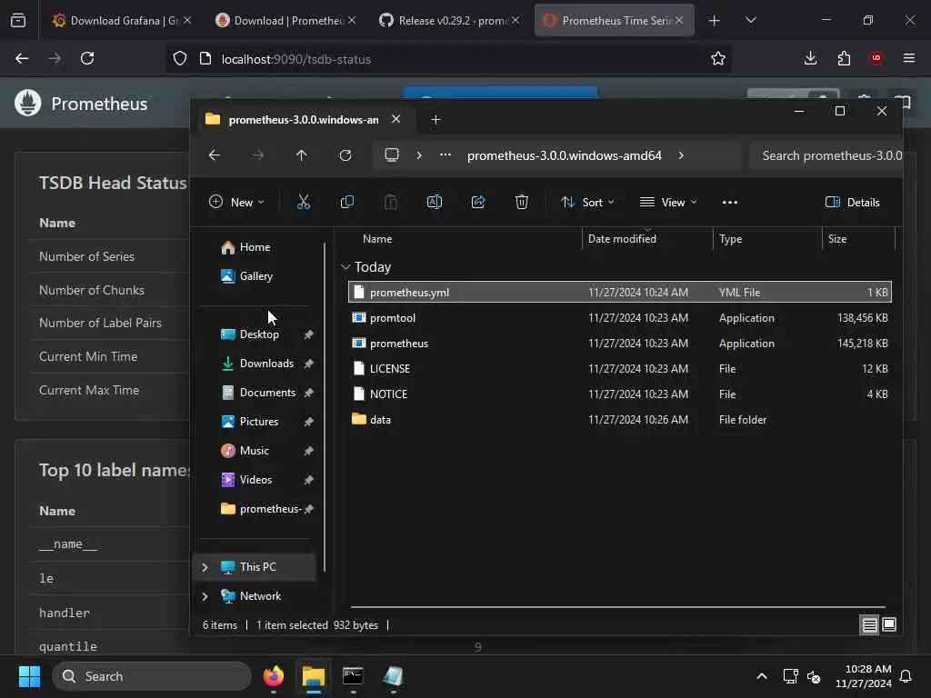The image size is (931, 698).
Task: Close the Release v0.29.2 browser tab
Action: 516,20
